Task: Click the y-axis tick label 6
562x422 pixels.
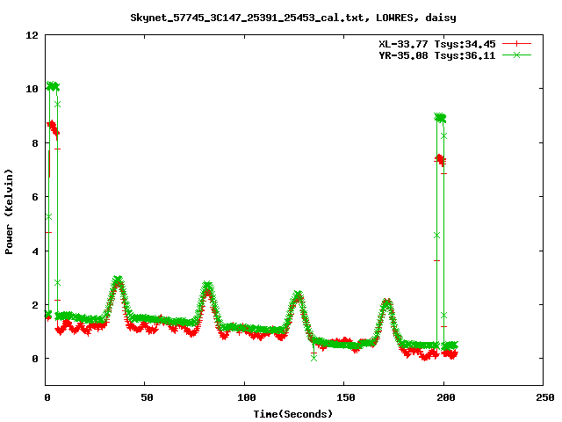Action: click(35, 197)
